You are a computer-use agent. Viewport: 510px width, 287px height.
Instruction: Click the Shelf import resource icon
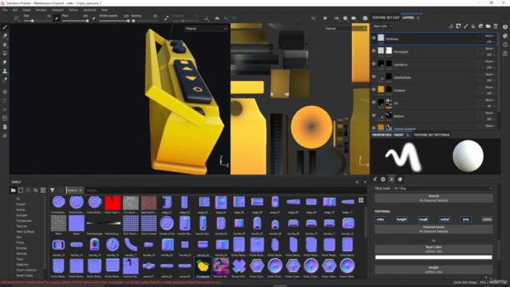(43, 191)
